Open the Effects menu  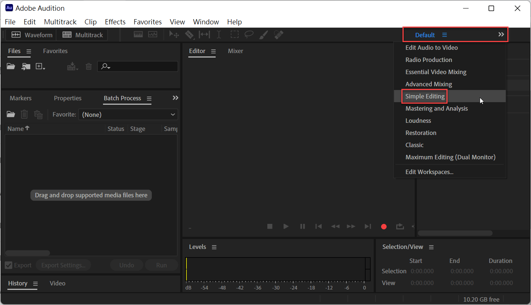(115, 22)
